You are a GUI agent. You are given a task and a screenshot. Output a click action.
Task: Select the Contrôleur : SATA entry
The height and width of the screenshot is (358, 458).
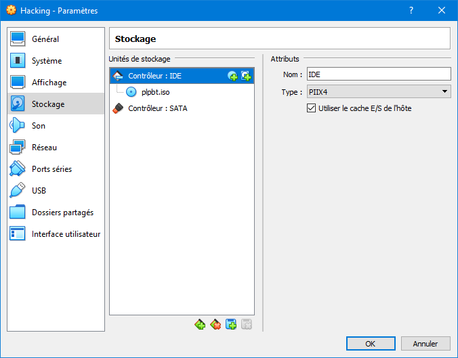(157, 108)
